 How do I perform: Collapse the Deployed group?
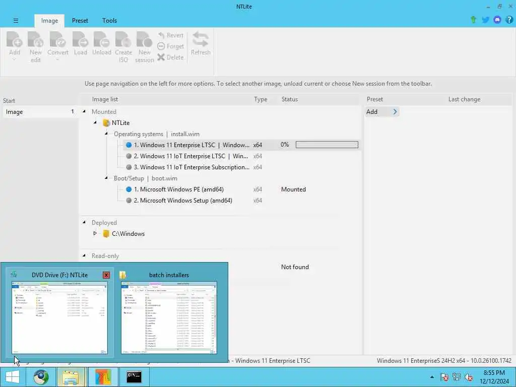click(84, 222)
